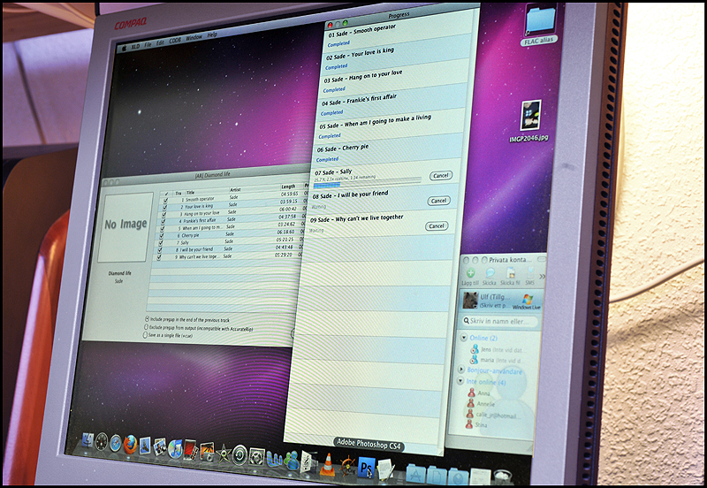Image resolution: width=707 pixels, height=488 pixels.
Task: Open VLC traffic cone icon in the Dock
Action: 327,464
